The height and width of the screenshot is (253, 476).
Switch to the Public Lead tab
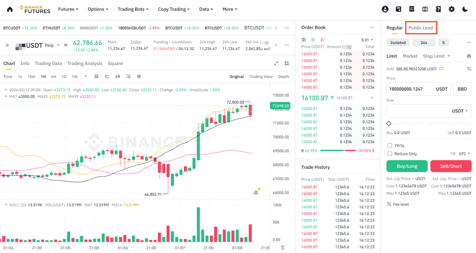click(421, 28)
